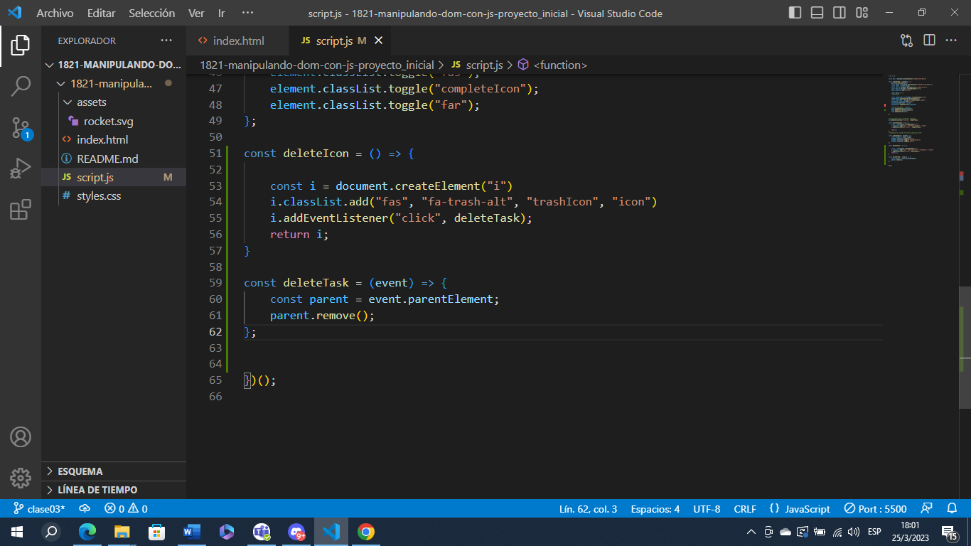Open the Manage gear icon
Image resolution: width=971 pixels, height=546 pixels.
[21, 477]
